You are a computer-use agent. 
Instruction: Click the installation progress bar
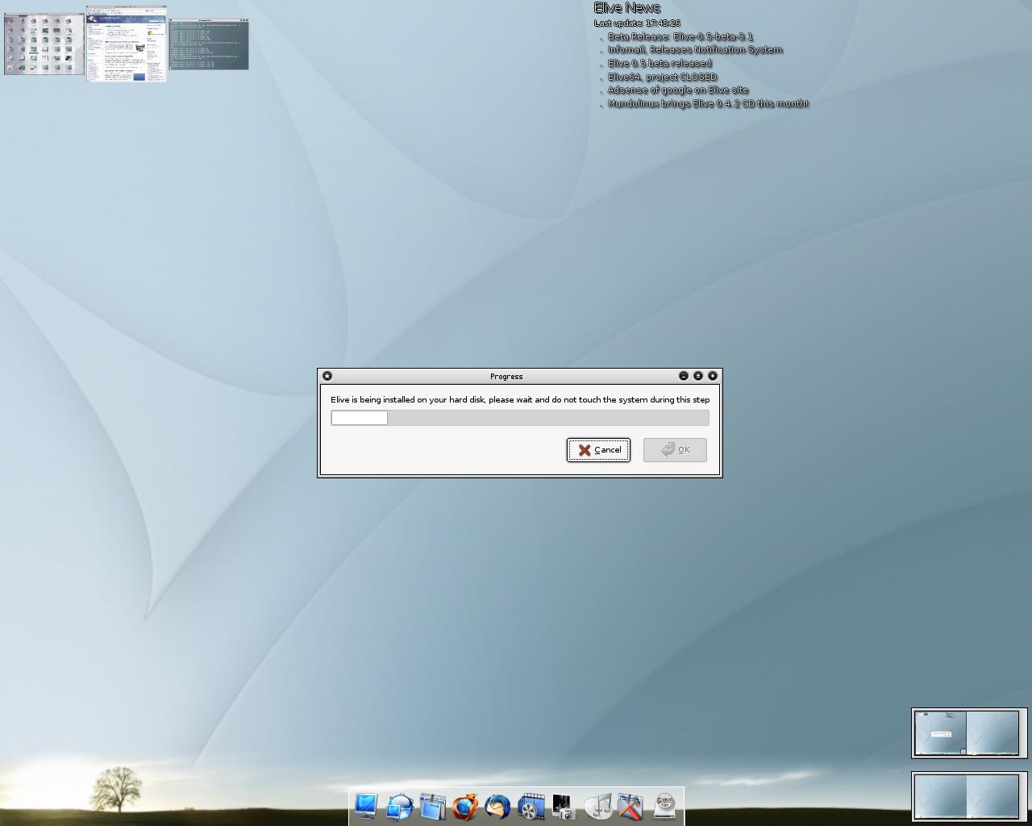click(520, 418)
